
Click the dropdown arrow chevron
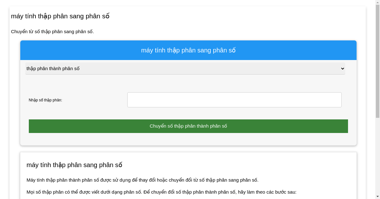[342, 69]
